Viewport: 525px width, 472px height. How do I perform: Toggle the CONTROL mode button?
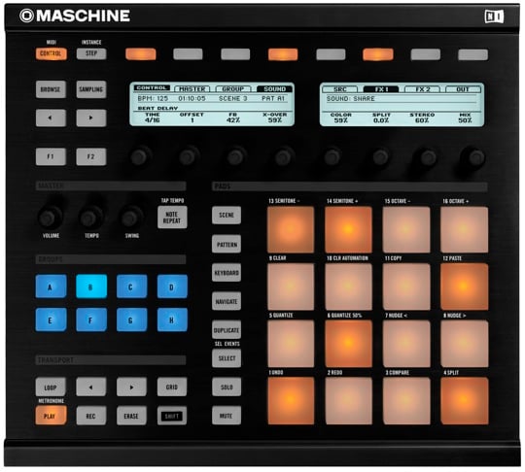(51, 53)
